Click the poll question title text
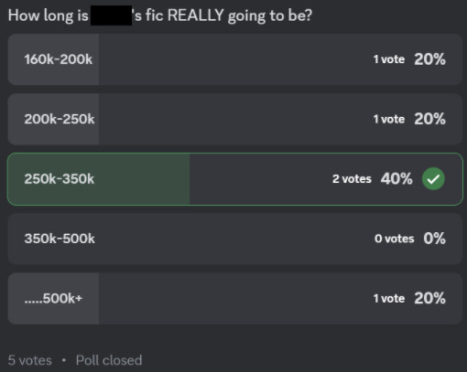467x372 pixels. click(160, 16)
